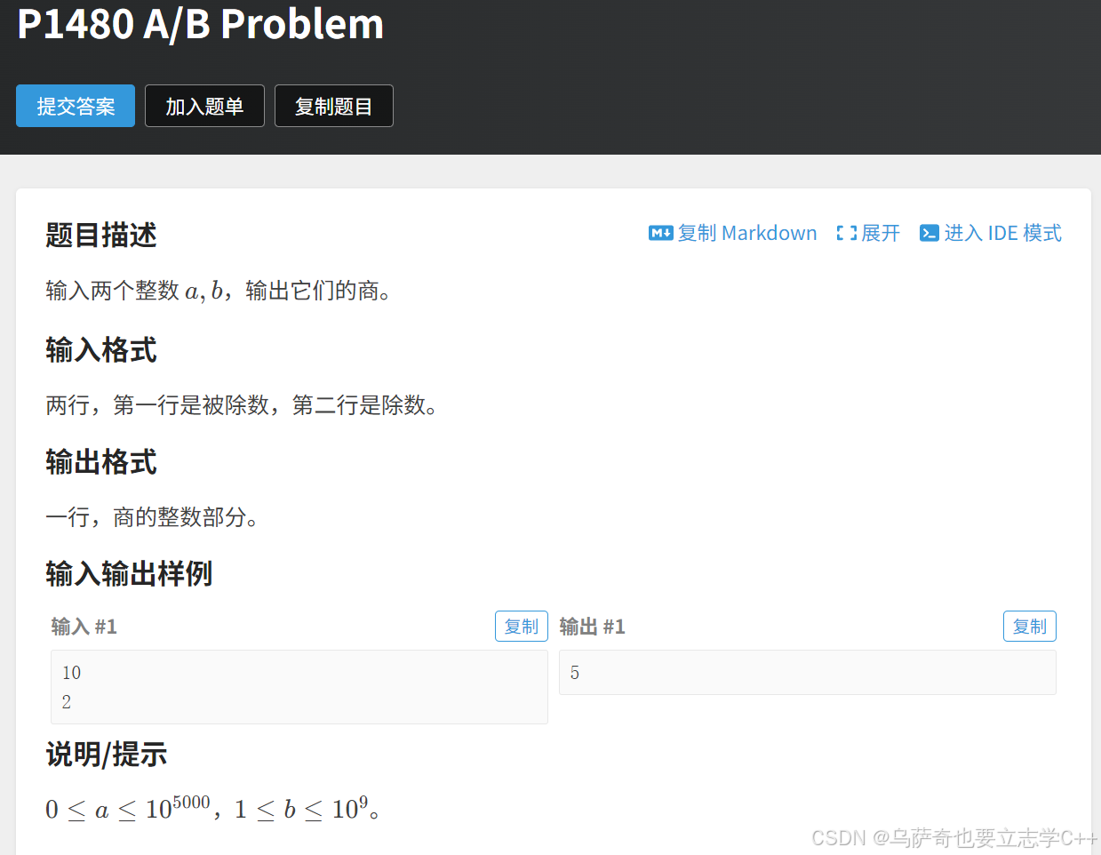
Task: Click the text 两行，第一行是被除数，第二行是除数。
Action: click(242, 405)
